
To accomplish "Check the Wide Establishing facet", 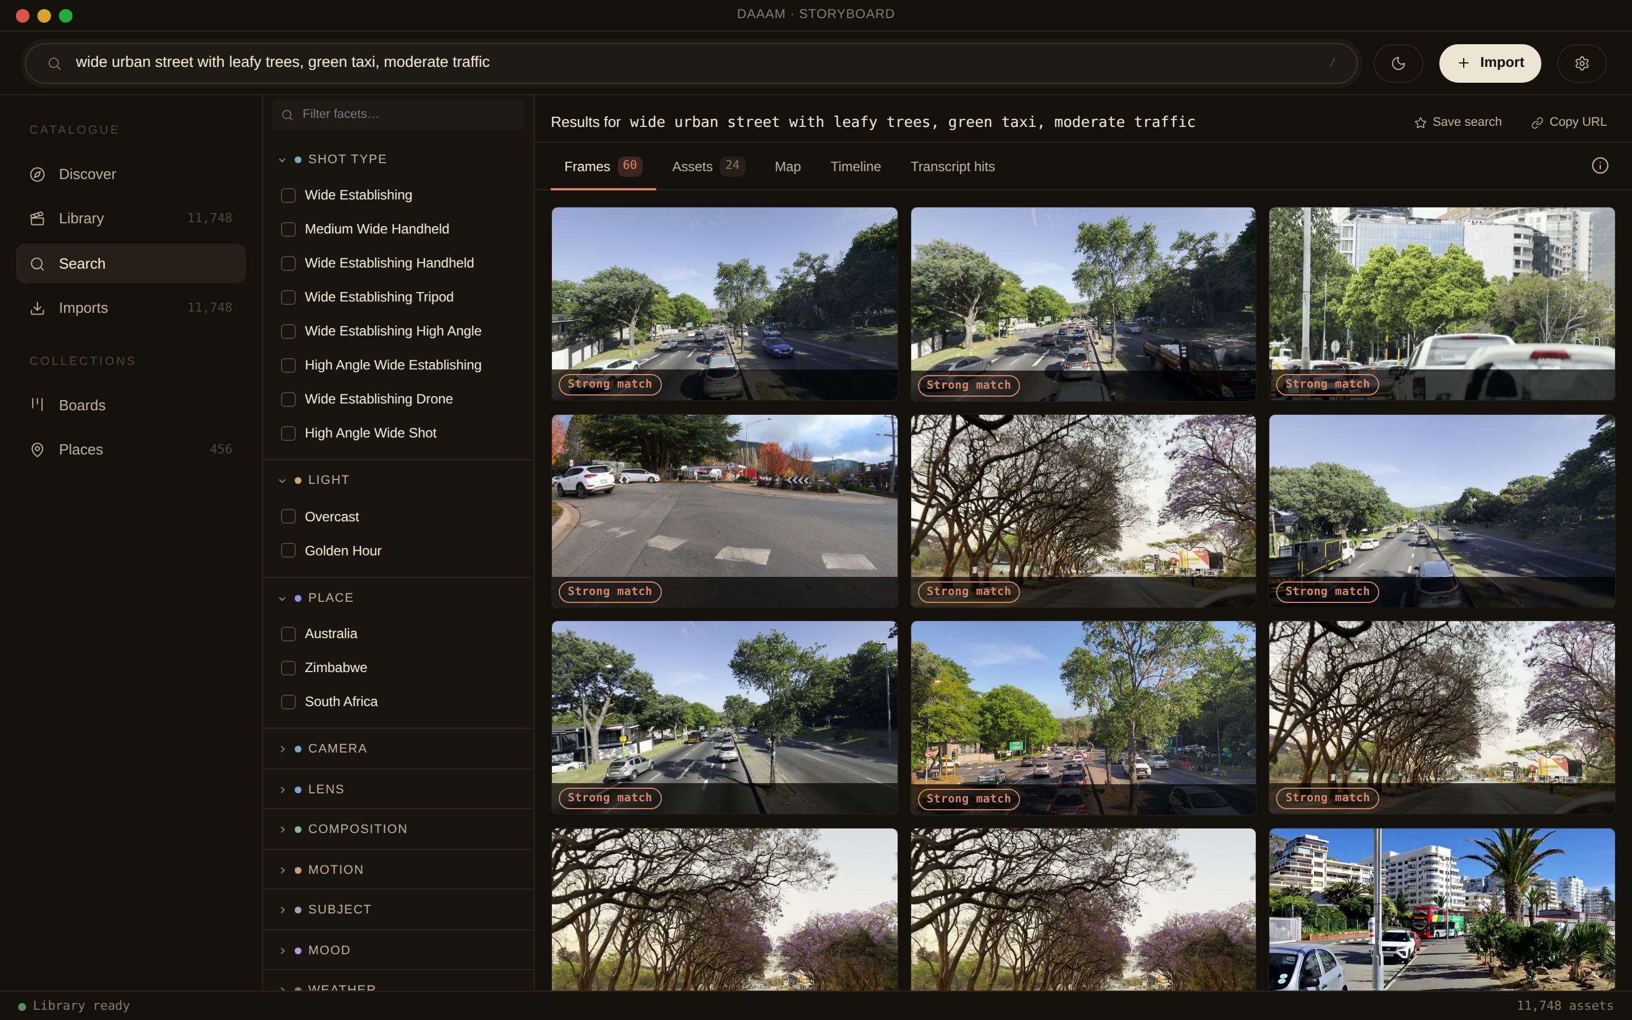I will (288, 195).
